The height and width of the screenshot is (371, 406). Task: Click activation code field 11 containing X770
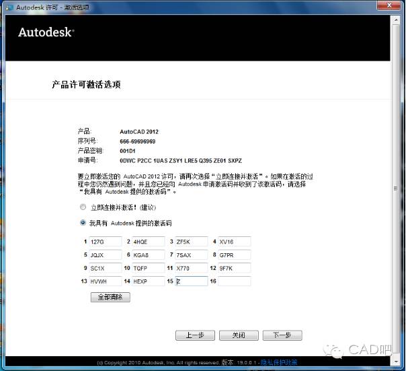pyautogui.click(x=191, y=268)
